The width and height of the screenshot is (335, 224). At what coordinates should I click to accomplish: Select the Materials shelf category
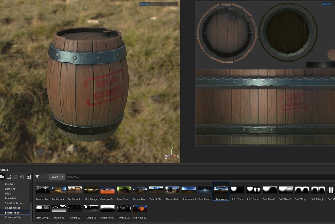pyautogui.click(x=11, y=198)
